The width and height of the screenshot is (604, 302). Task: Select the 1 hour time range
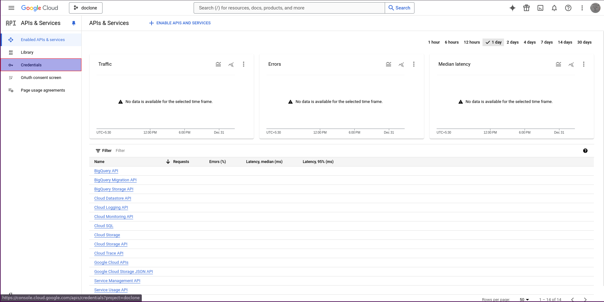pos(434,42)
